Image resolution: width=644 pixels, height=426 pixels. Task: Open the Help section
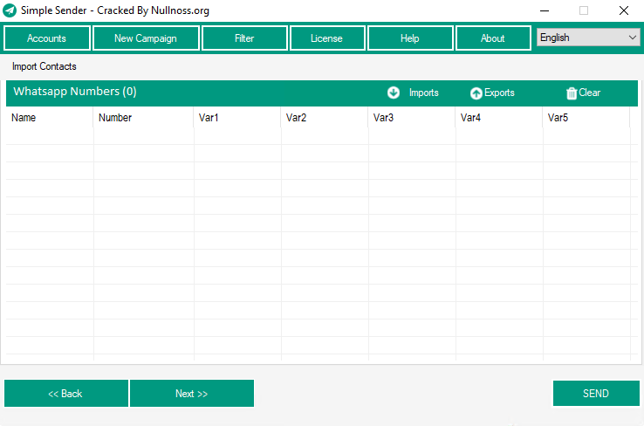[410, 38]
